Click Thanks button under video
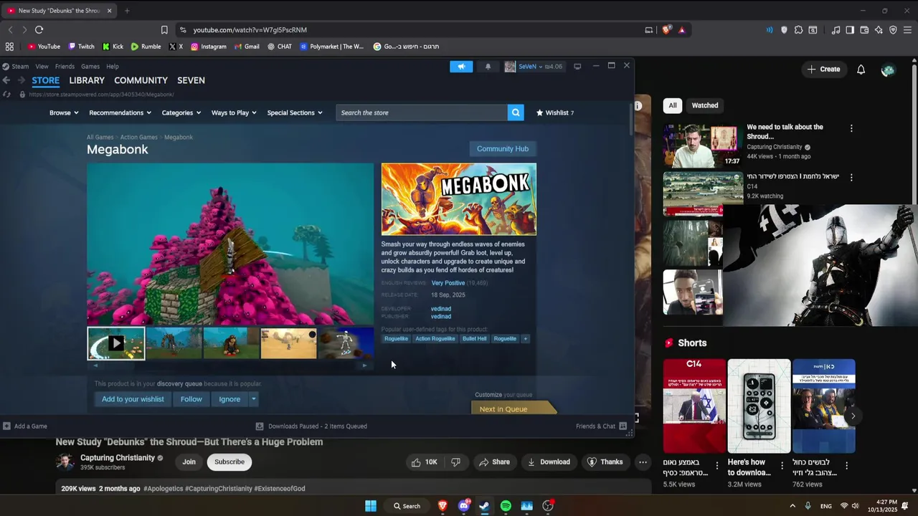Screen dimensions: 918x516 click(x=605, y=462)
